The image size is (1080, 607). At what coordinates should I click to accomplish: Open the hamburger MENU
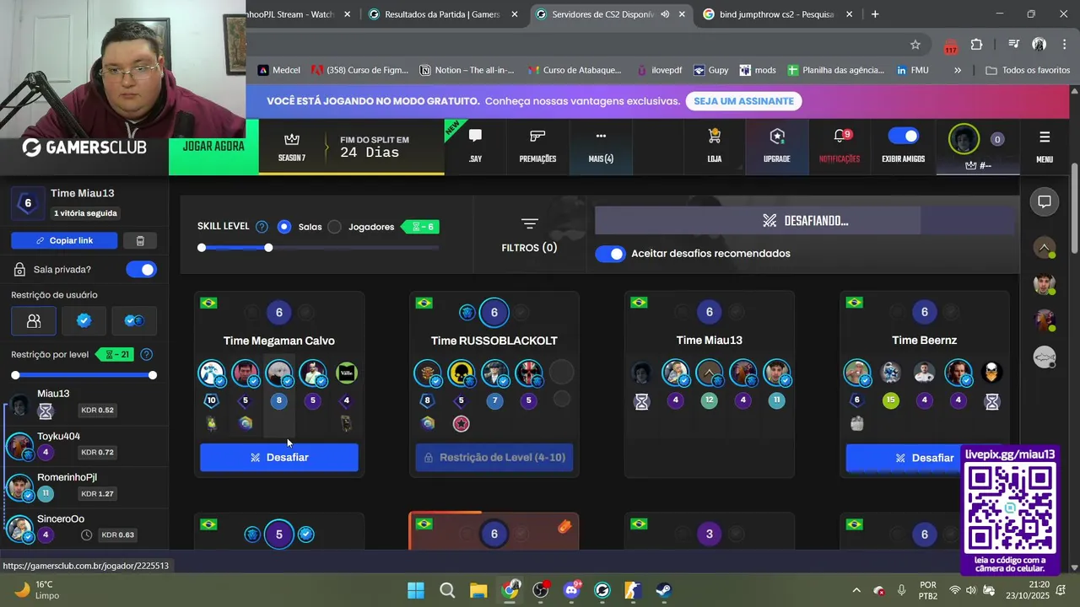[x=1045, y=146]
